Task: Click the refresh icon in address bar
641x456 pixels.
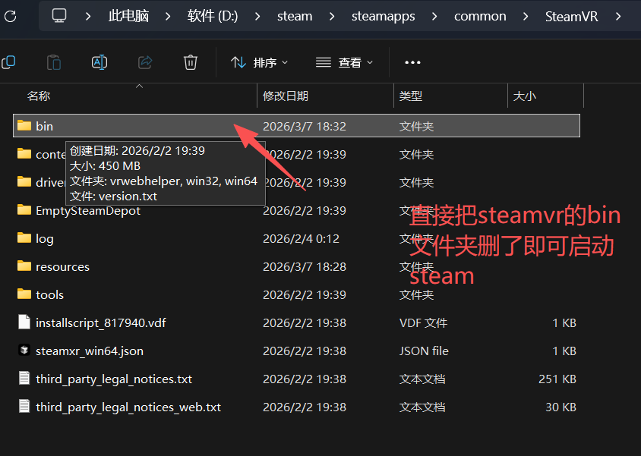Action: [x=10, y=17]
